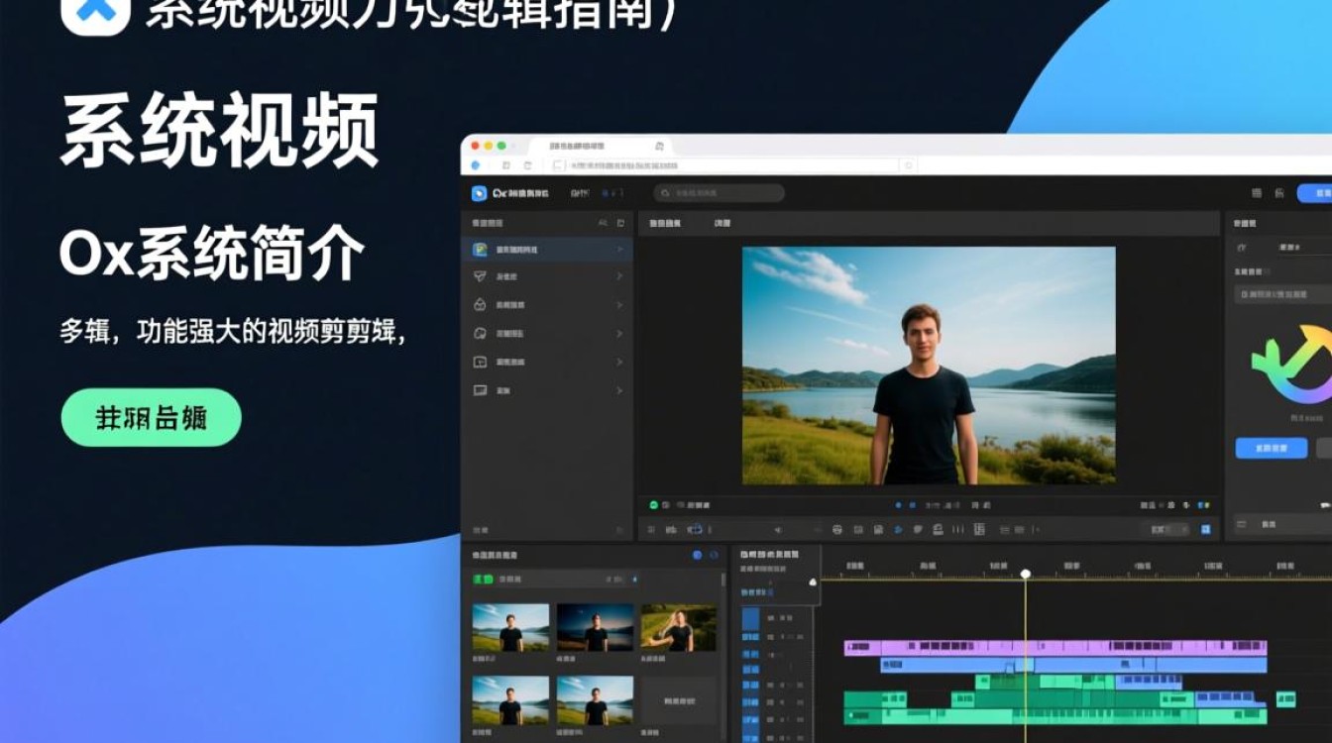Open the dropdown near the toolbar's right end
The height and width of the screenshot is (743, 1332).
coord(1165,530)
